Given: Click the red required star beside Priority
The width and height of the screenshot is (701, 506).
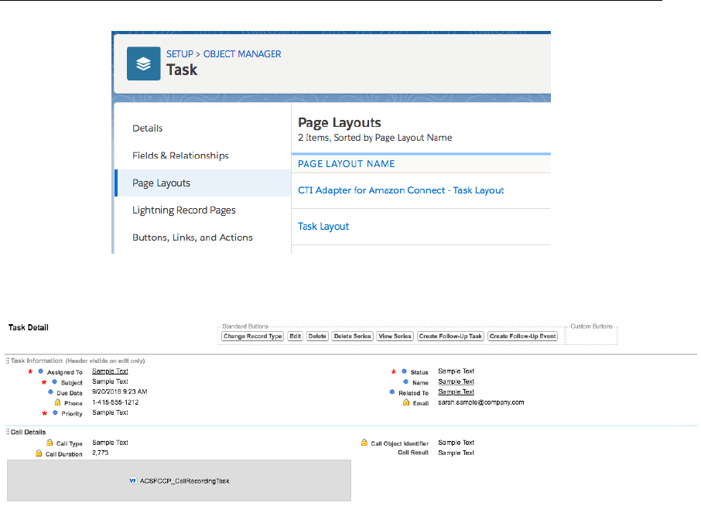Looking at the screenshot, I should click(x=44, y=413).
